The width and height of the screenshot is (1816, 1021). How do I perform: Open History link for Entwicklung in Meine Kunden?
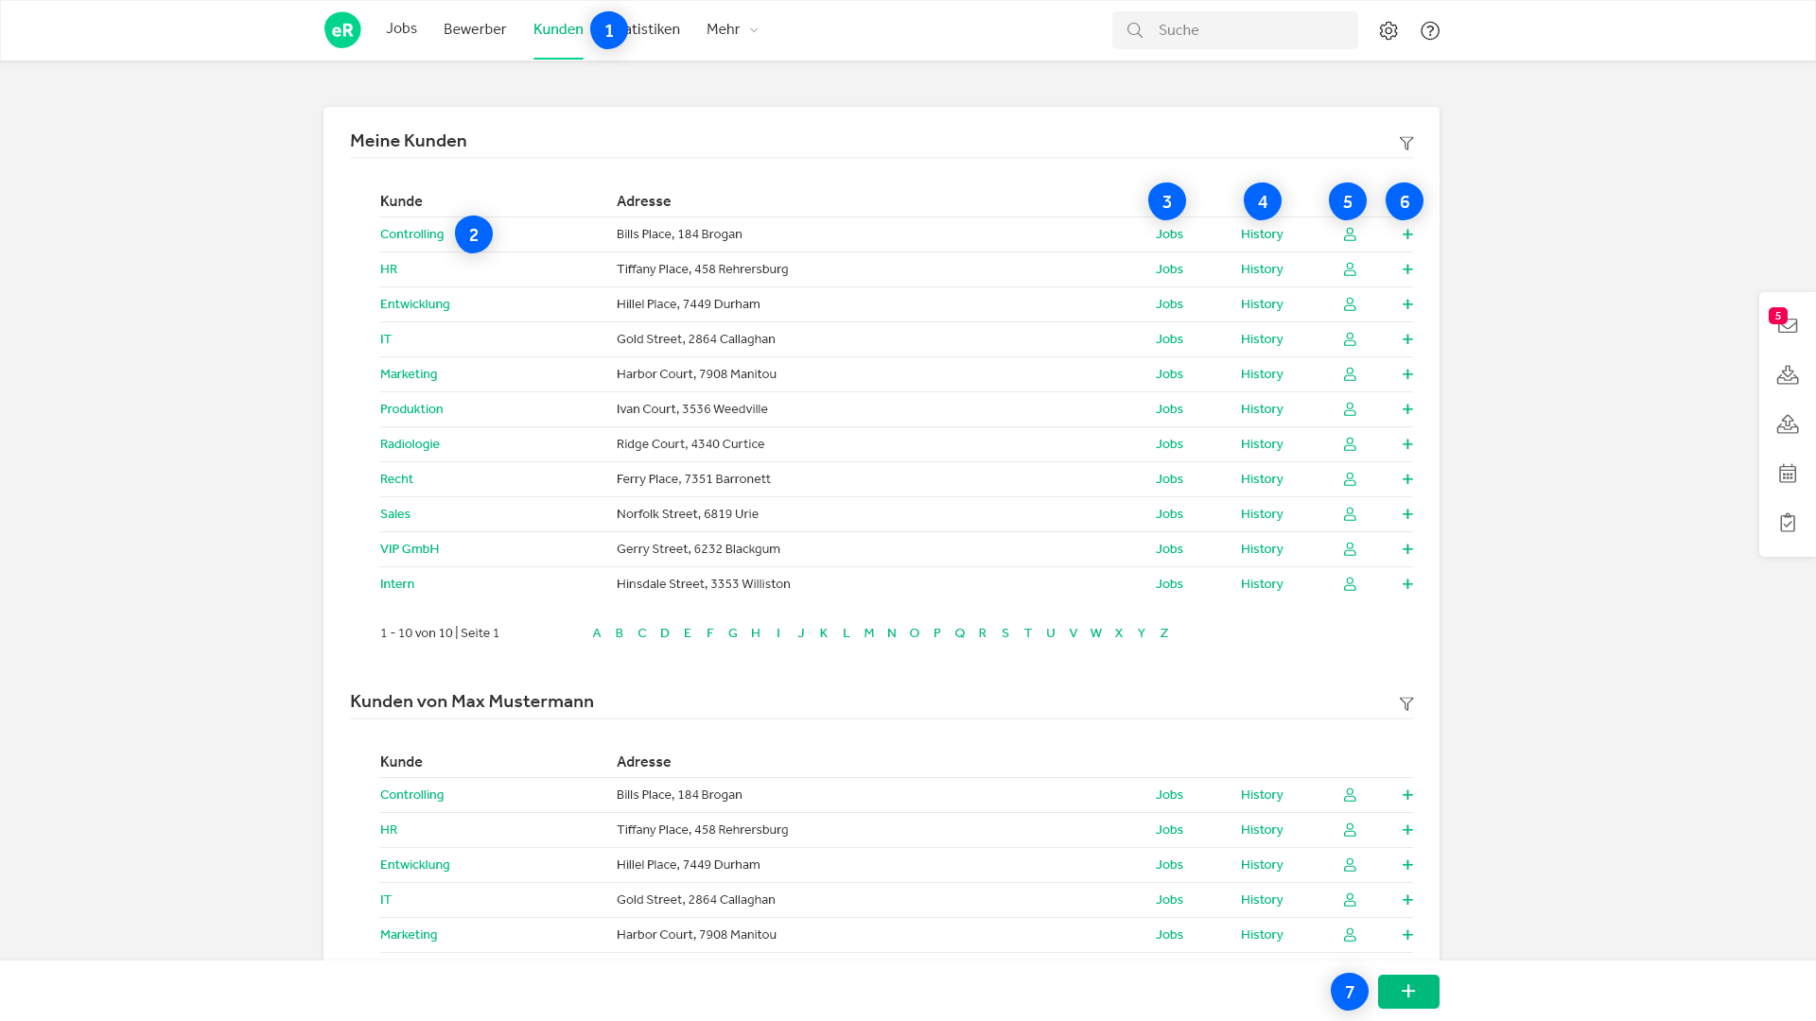[1262, 304]
